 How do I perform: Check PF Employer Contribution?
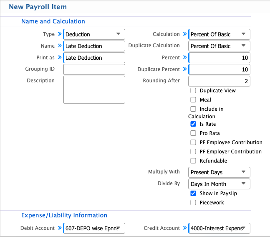193,152
